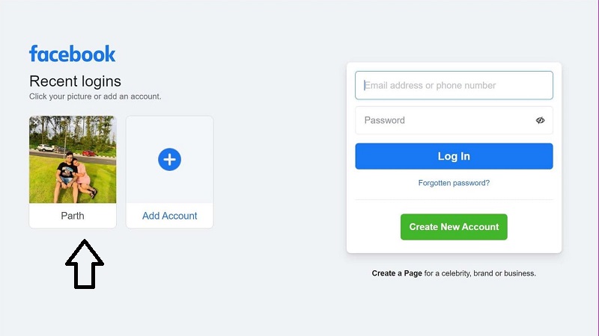
Task: Click the divider line above Create New Account
Action: [454, 200]
